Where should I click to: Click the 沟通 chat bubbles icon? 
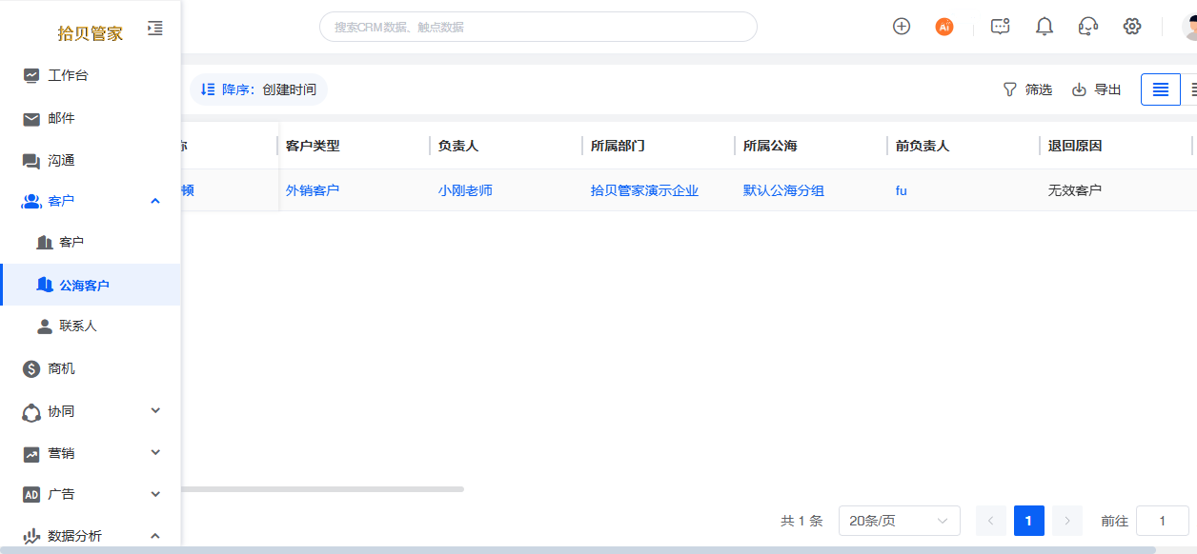[31, 161]
